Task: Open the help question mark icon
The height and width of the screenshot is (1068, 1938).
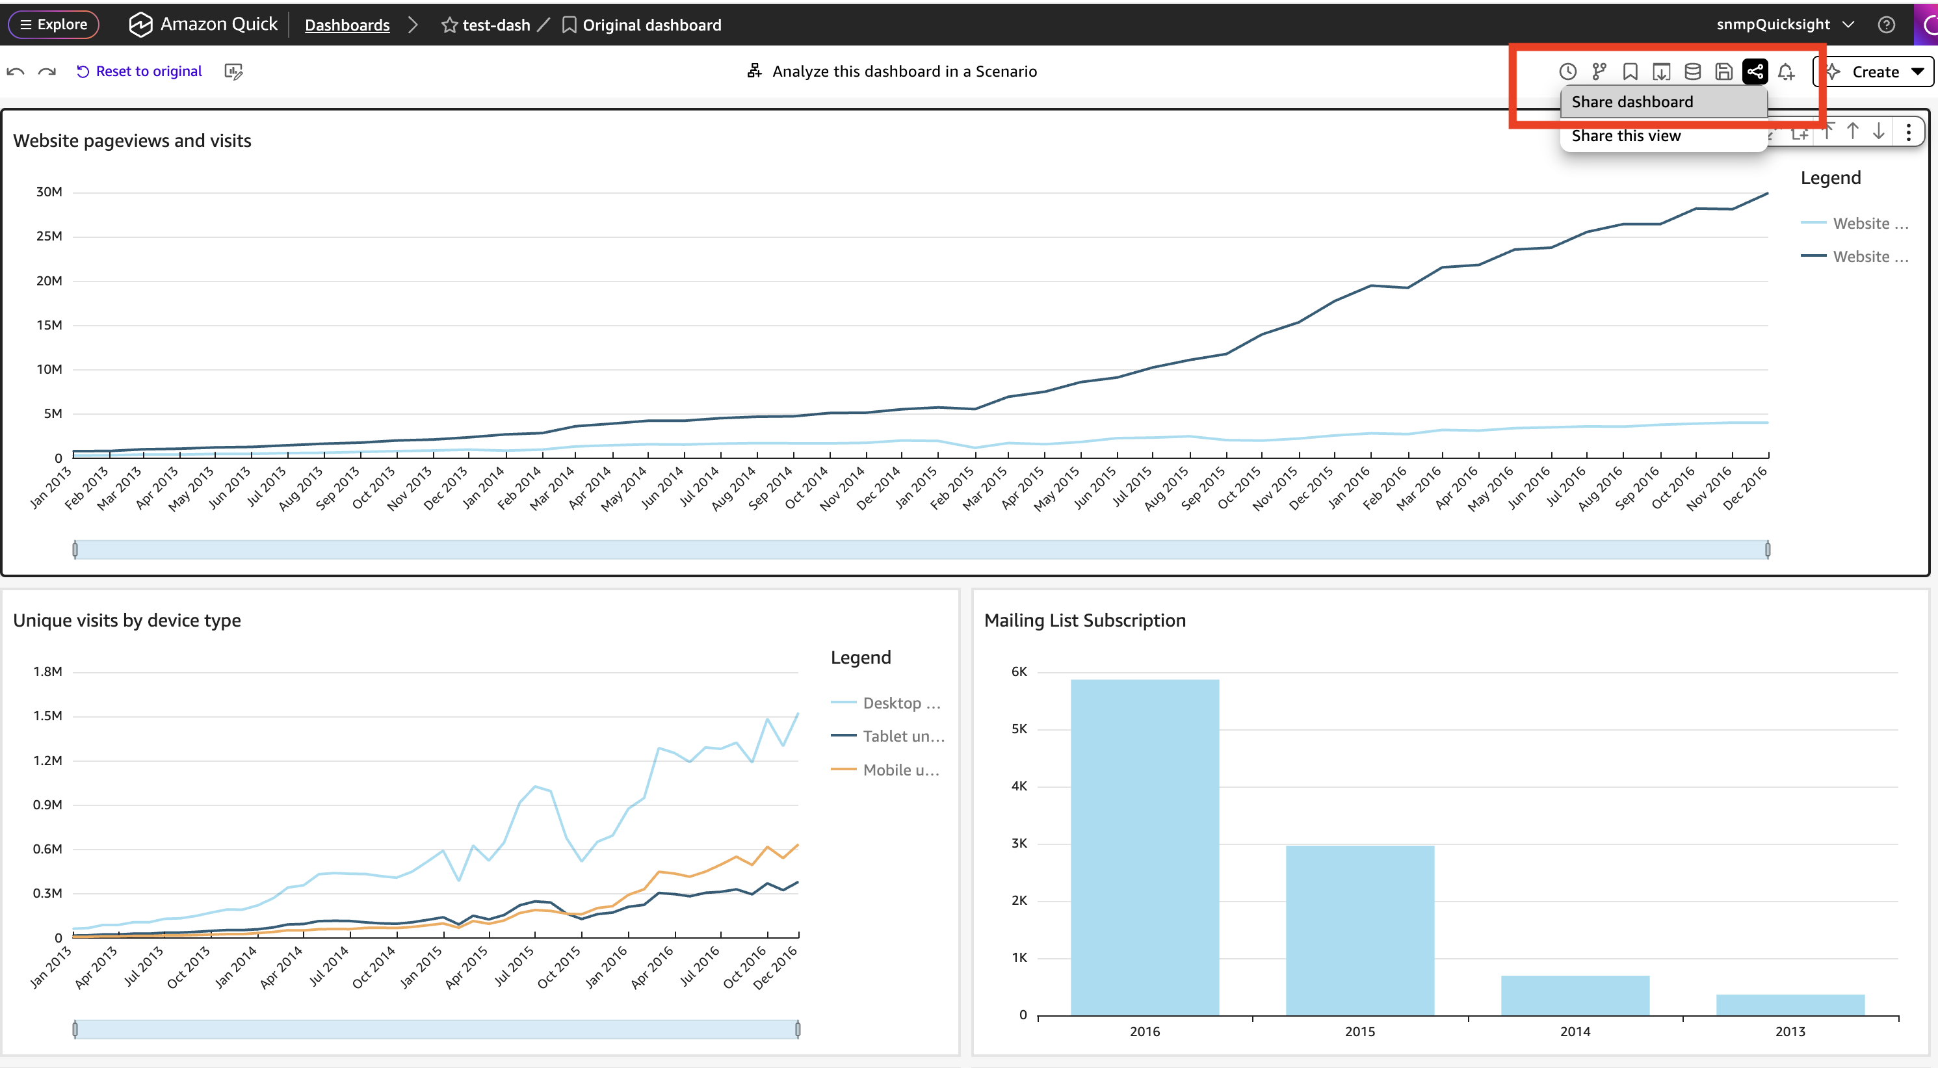Action: [1886, 25]
